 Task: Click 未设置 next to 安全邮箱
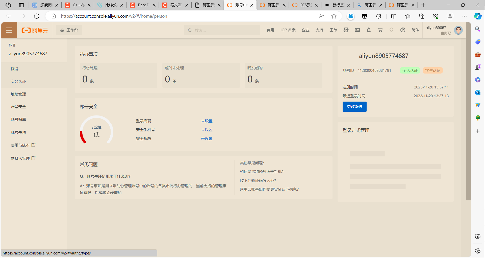pos(207,139)
